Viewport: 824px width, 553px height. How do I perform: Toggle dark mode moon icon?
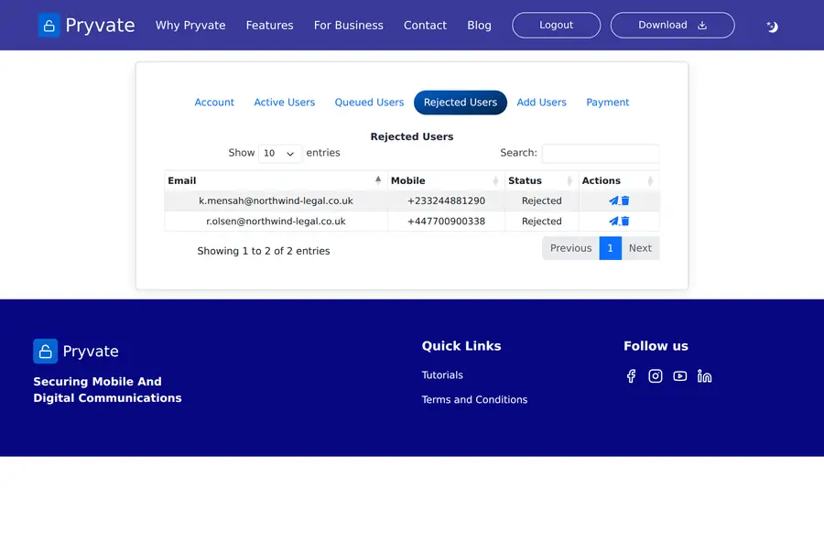coord(772,27)
